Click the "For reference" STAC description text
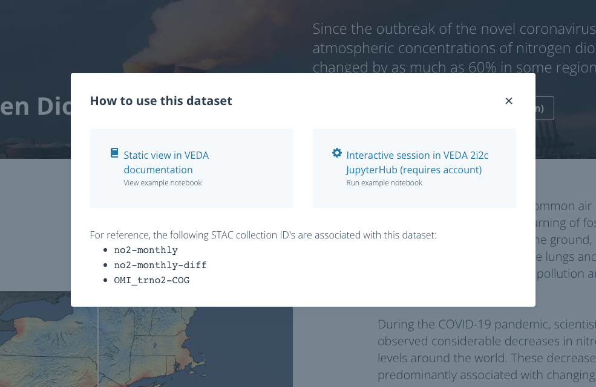Screen dimensions: 596x387 tap(263, 235)
